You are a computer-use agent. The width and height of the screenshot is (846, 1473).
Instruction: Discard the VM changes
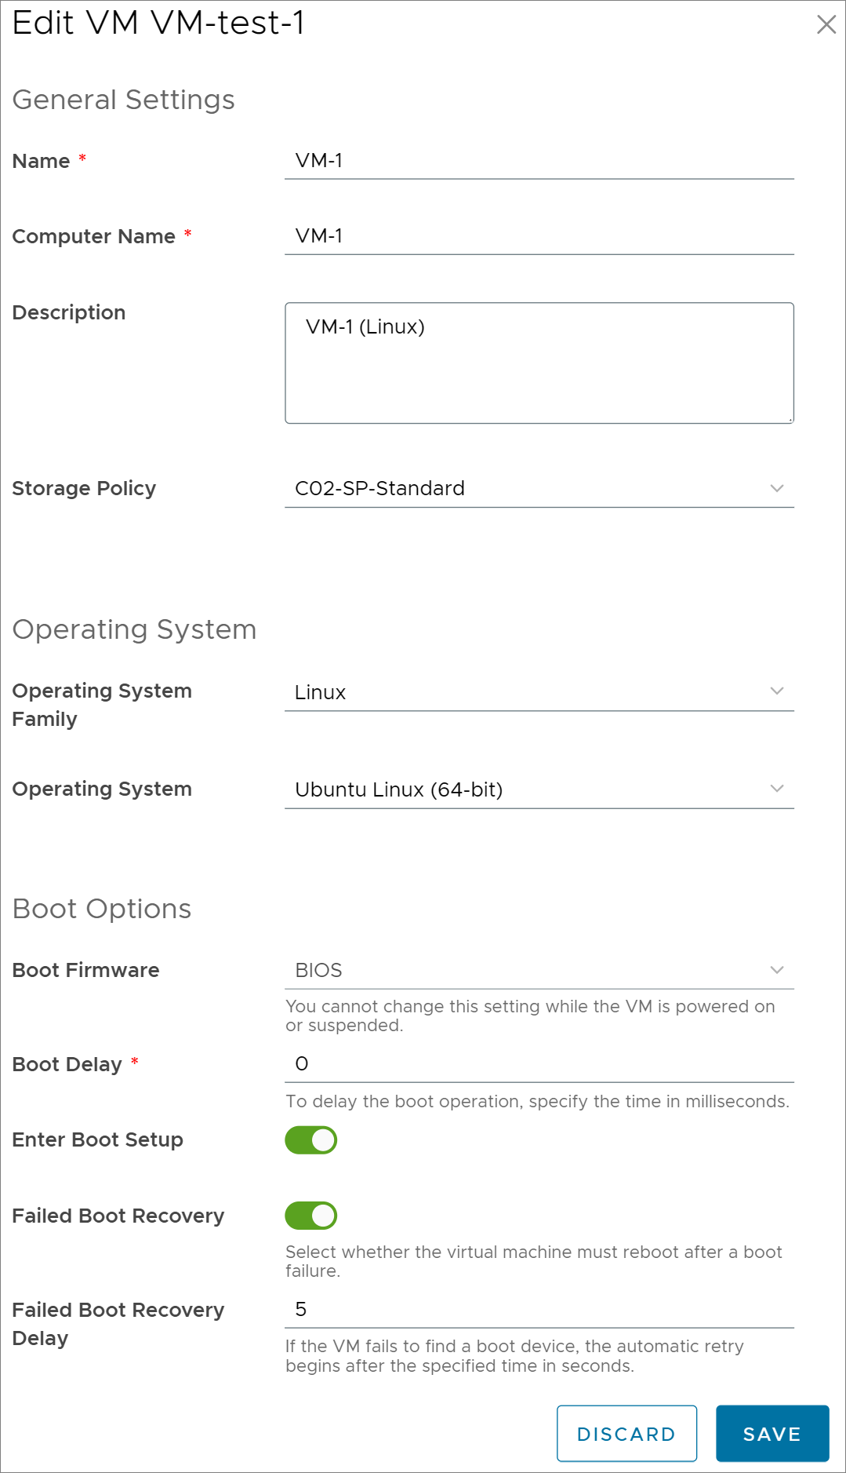pos(626,1434)
